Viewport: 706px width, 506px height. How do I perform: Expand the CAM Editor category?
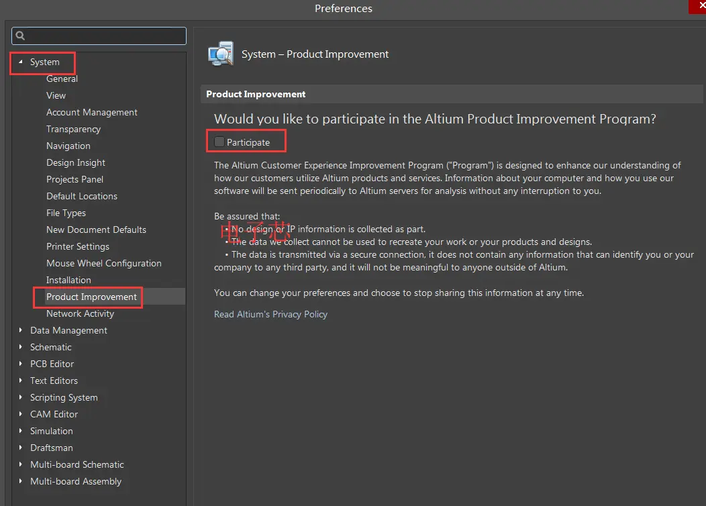[x=20, y=413]
